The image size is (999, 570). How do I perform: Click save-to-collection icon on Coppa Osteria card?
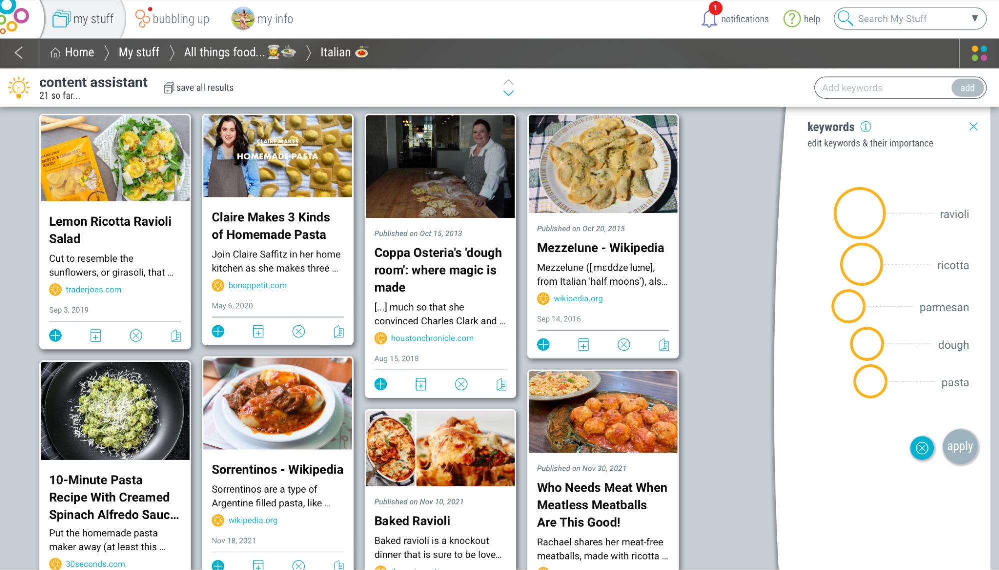click(x=421, y=384)
